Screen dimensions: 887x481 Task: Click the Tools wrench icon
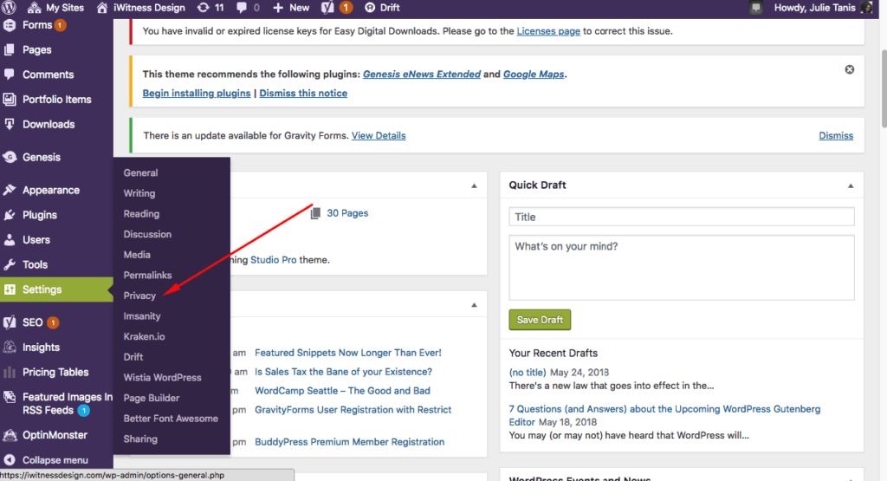9,264
